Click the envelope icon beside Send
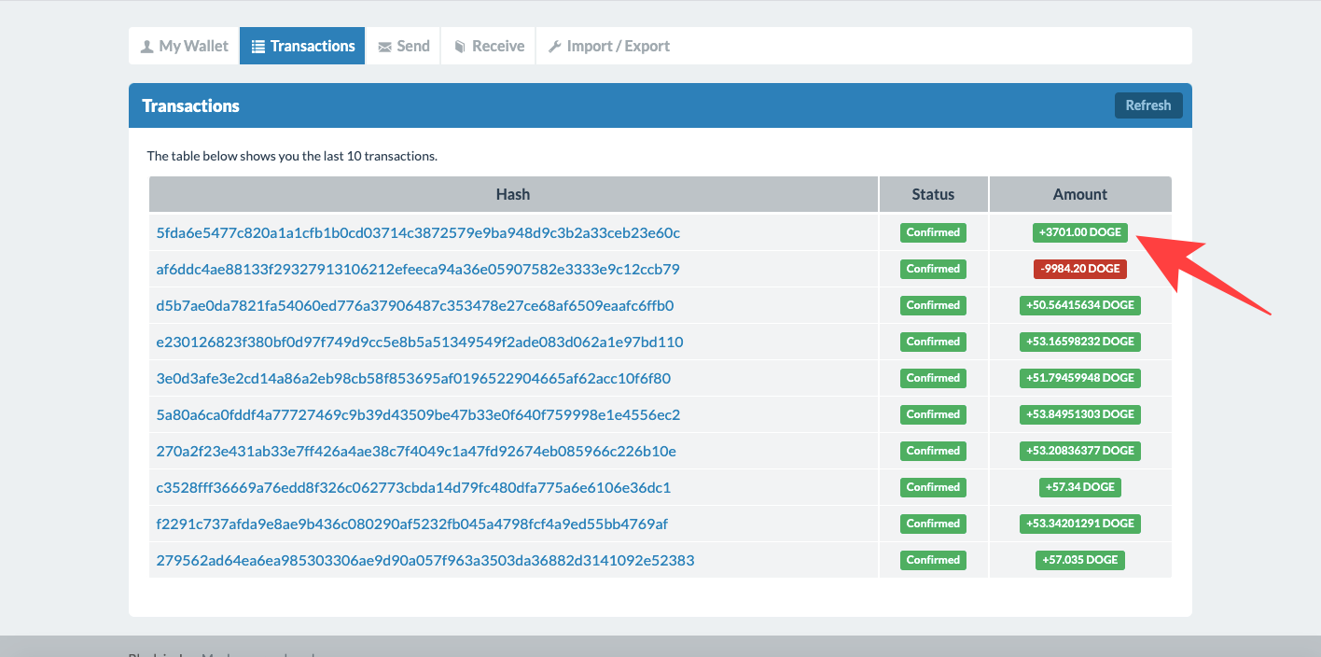Screen dimensions: 1321x657 (x=384, y=47)
